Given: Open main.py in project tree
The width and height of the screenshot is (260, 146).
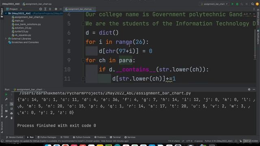Looking at the screenshot, I should pos(18,21).
